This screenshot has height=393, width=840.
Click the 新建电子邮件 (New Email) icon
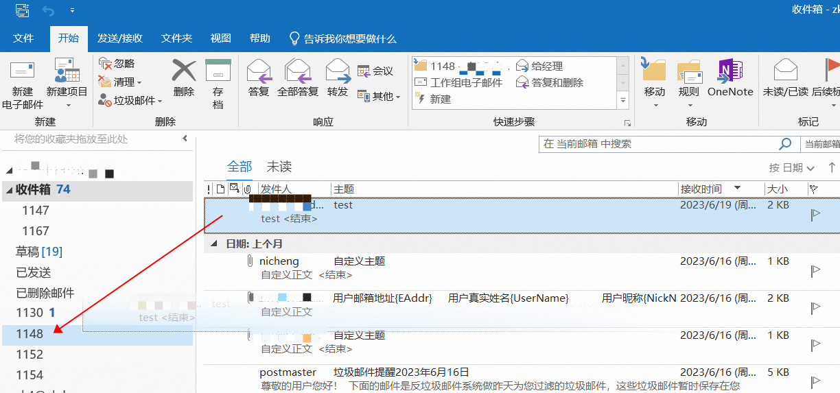[22, 71]
